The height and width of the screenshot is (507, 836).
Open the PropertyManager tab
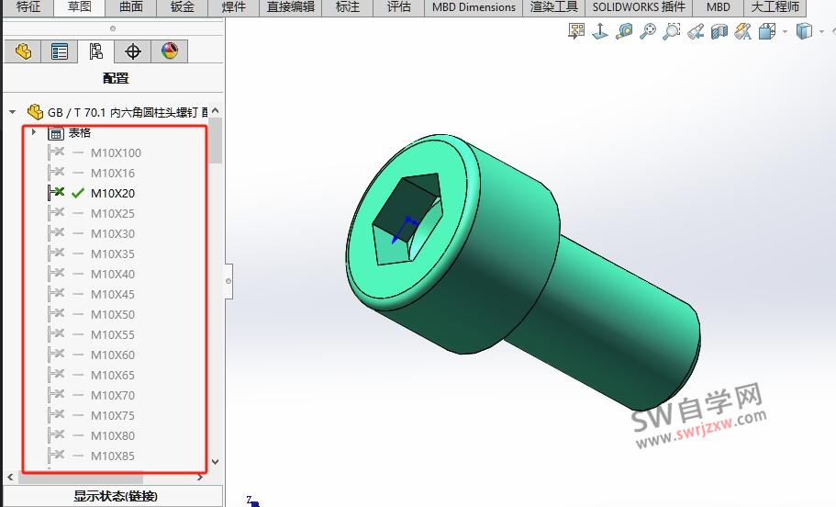click(x=59, y=51)
